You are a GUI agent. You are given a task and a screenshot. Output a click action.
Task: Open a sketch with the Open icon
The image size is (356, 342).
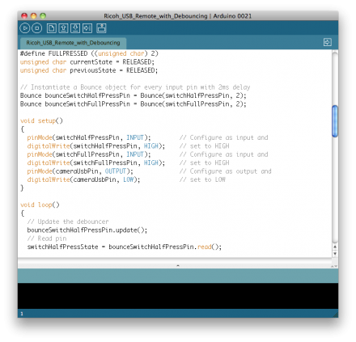click(x=63, y=28)
